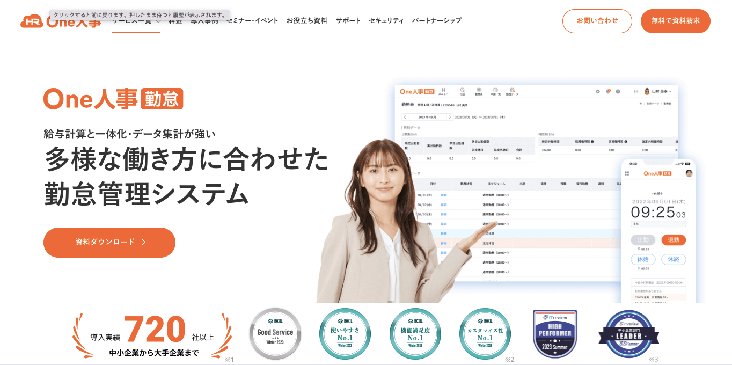This screenshot has height=365, width=732.
Task: Open the お役立ち資料 menu item
Action: tap(307, 20)
